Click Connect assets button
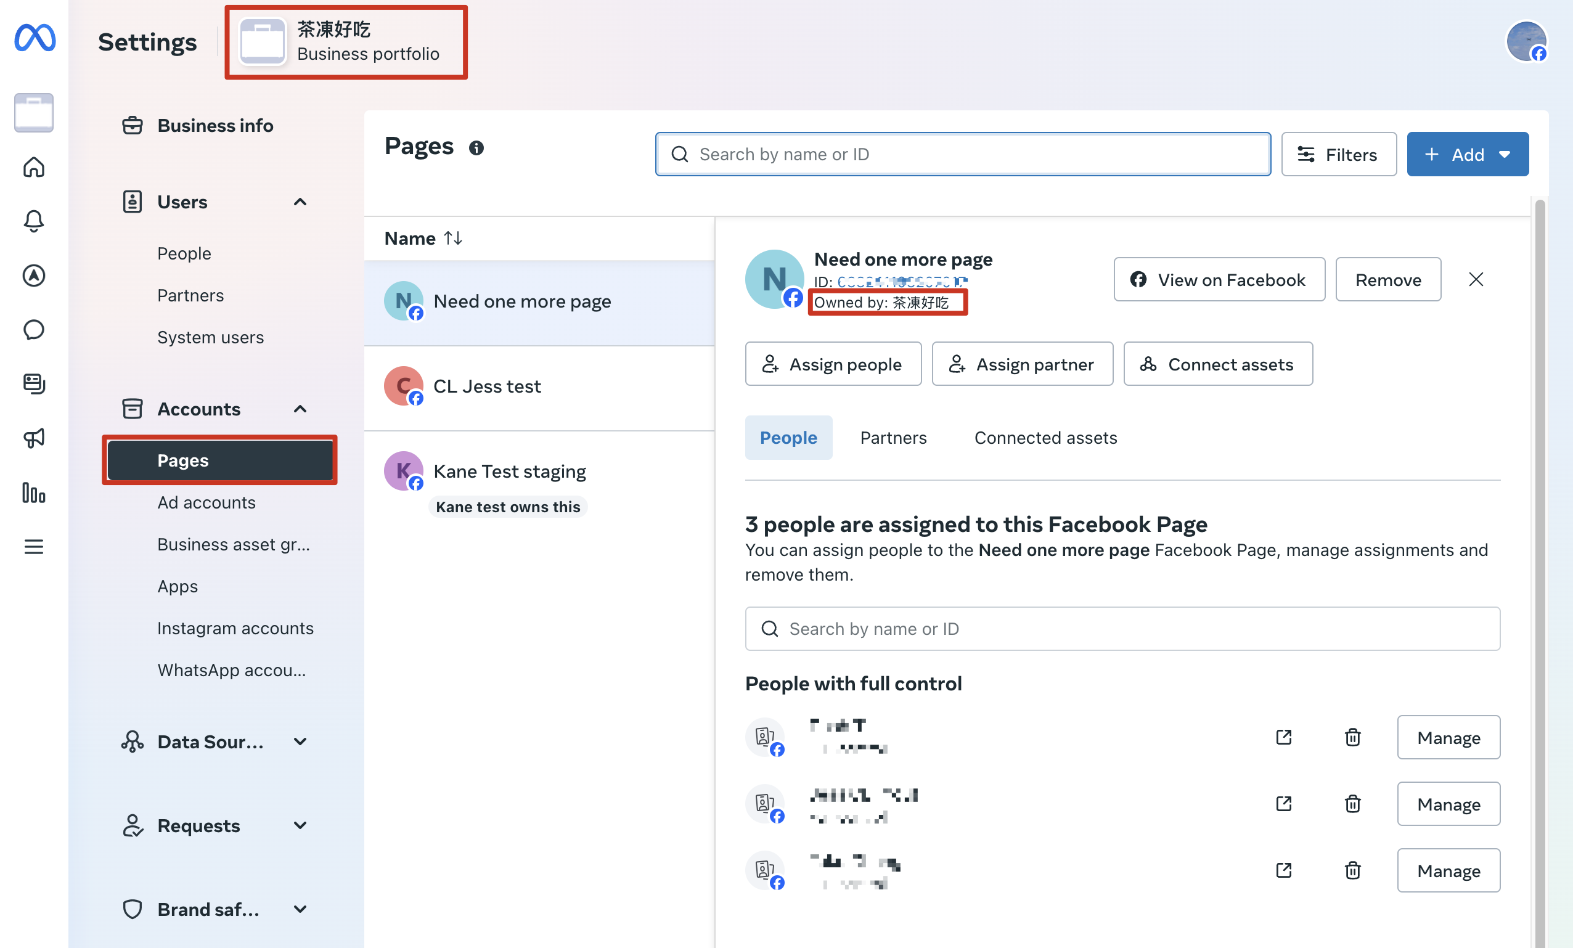Viewport: 1573px width, 948px height. (x=1217, y=363)
